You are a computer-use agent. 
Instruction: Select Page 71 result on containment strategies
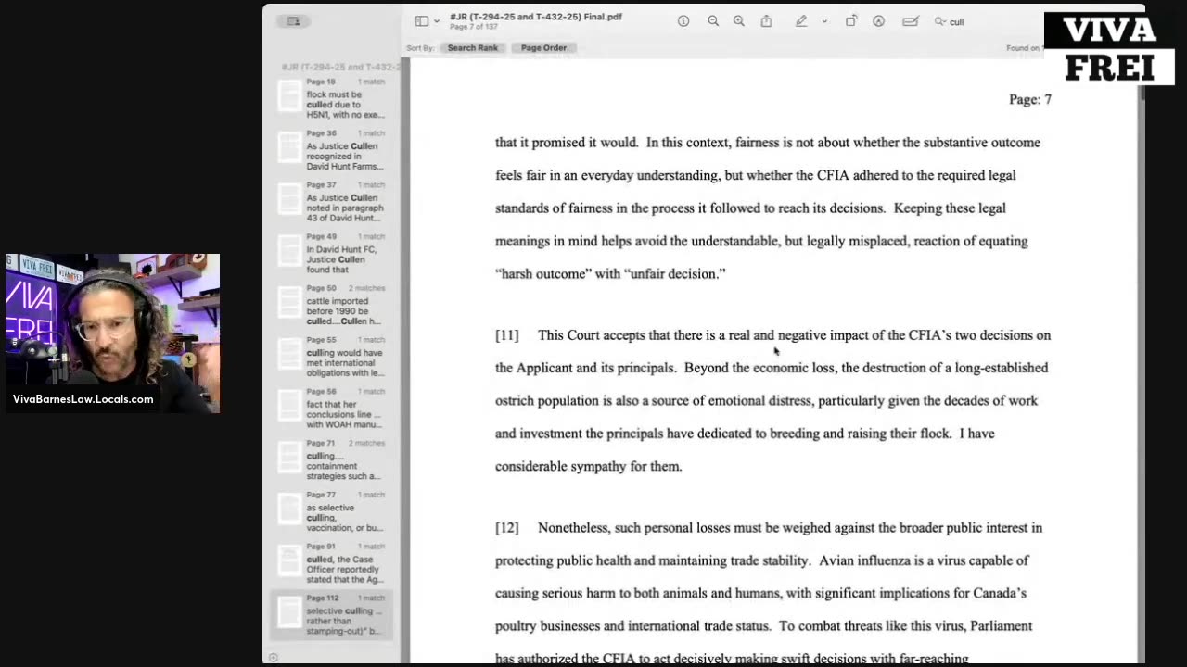tap(332, 460)
